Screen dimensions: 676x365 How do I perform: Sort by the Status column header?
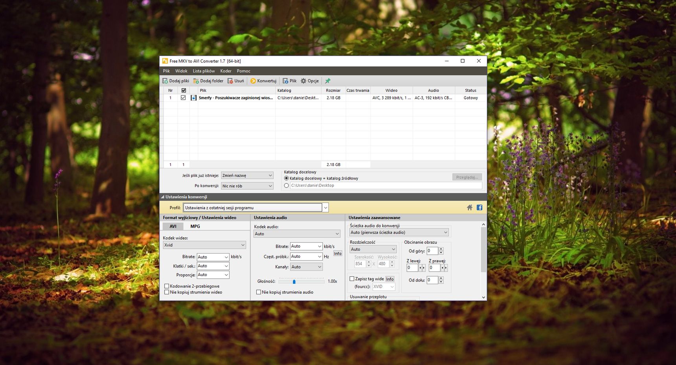[470, 90]
